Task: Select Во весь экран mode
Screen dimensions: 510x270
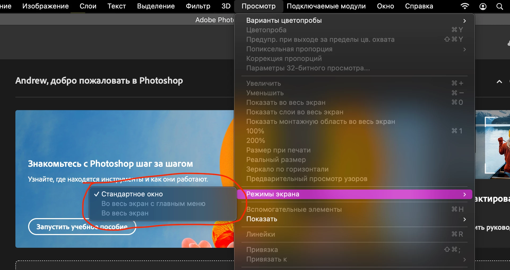Action: [163, 213]
